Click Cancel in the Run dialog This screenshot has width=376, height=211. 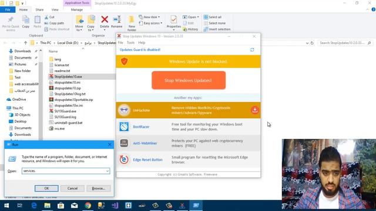(72, 188)
